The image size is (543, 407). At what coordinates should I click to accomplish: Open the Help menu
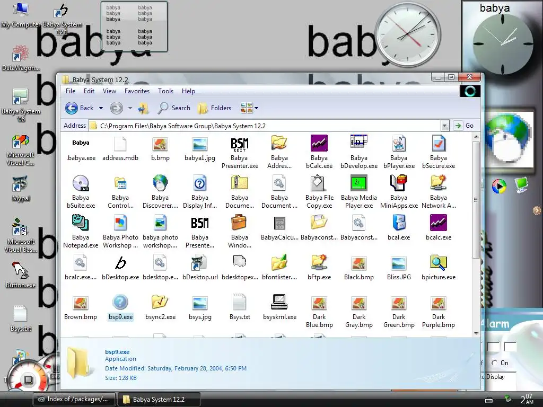point(188,91)
